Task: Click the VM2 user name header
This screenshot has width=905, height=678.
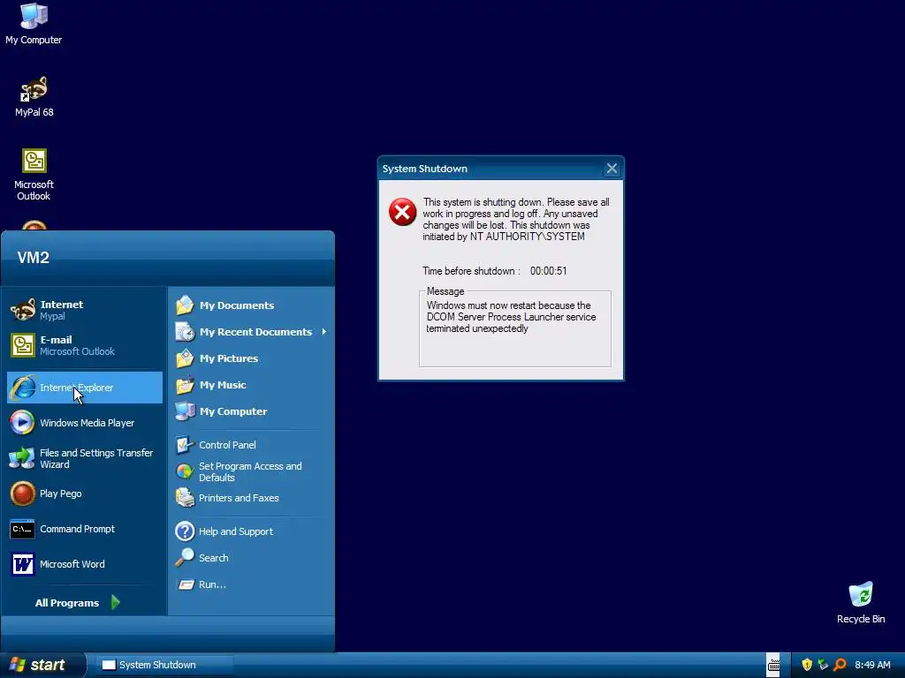Action: tap(33, 257)
